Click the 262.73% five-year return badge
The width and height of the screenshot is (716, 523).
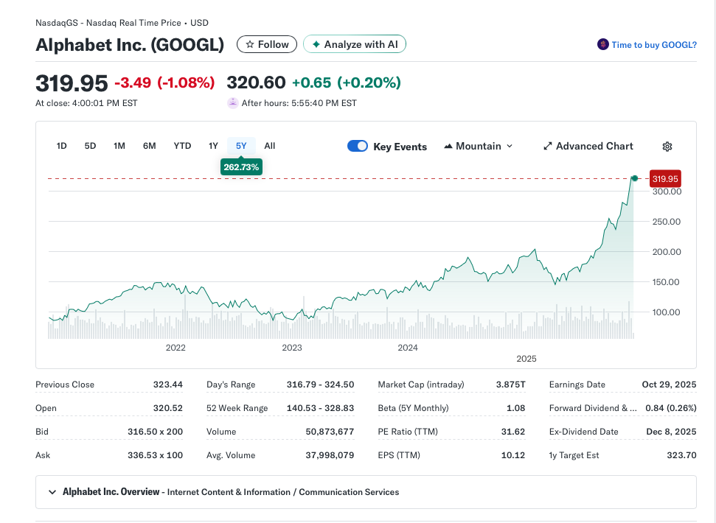click(241, 167)
